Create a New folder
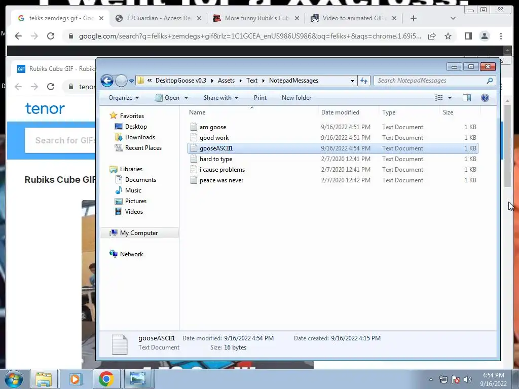This screenshot has height=389, width=519. (296, 98)
